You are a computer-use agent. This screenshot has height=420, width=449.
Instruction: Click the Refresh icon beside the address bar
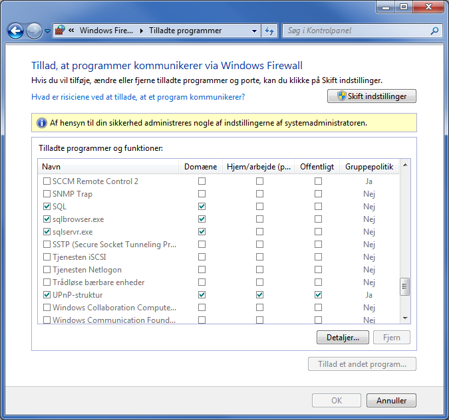[269, 31]
